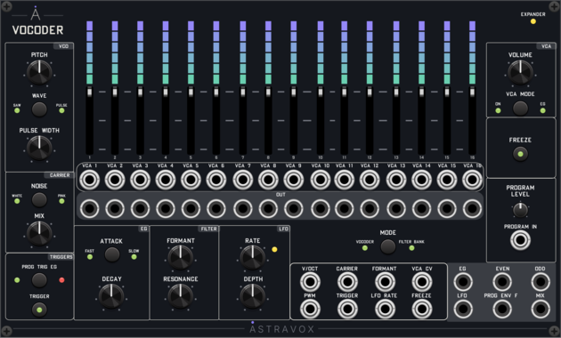The image size is (561, 338).
Task: Click the PULSE WIDTH knob
Action: pyautogui.click(x=39, y=148)
